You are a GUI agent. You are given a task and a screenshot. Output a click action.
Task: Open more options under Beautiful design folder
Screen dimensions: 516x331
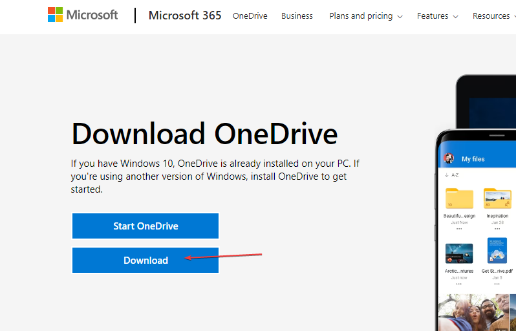coord(459,229)
